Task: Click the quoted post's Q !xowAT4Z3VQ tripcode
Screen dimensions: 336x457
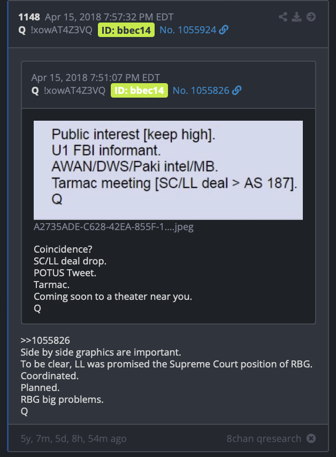Action: 68,91
